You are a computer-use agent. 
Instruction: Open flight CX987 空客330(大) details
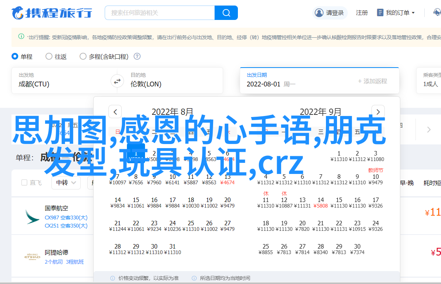tap(66, 218)
